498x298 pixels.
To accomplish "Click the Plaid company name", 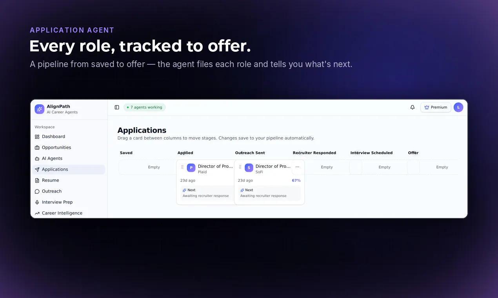I will (202, 172).
